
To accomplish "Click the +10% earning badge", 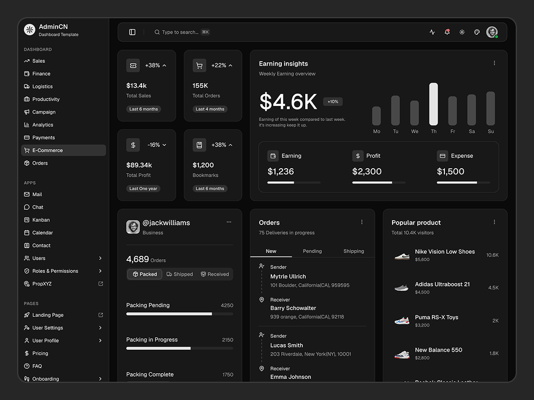I will click(x=333, y=101).
